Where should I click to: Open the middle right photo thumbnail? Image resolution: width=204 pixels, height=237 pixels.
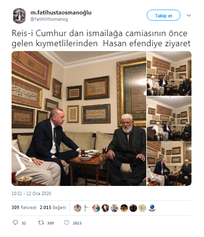[x=169, y=118]
